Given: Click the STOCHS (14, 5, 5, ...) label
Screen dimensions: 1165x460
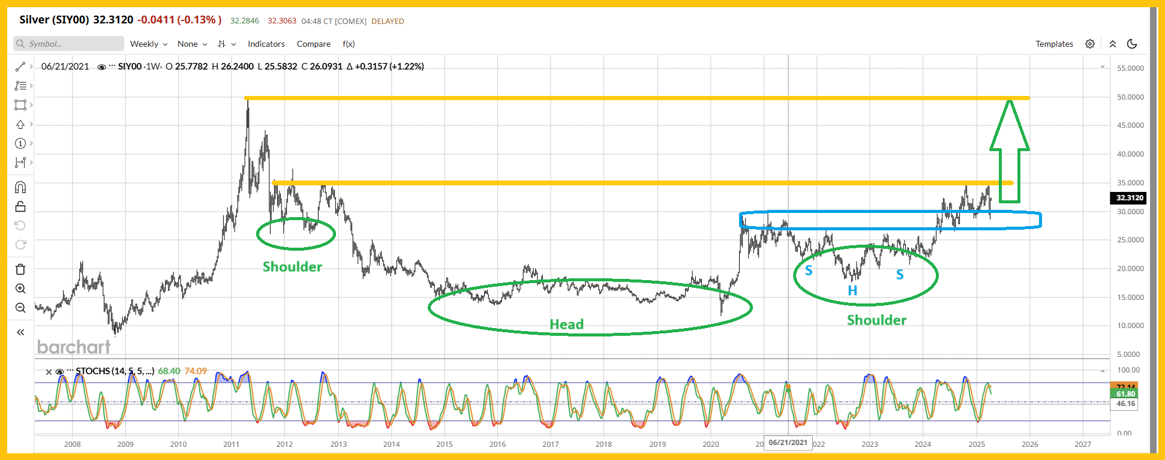Looking at the screenshot, I should click(x=115, y=371).
